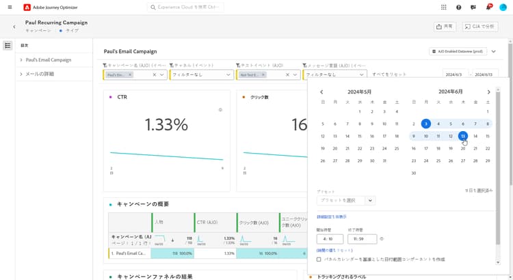Click the CTR 1.33% value

(166, 124)
